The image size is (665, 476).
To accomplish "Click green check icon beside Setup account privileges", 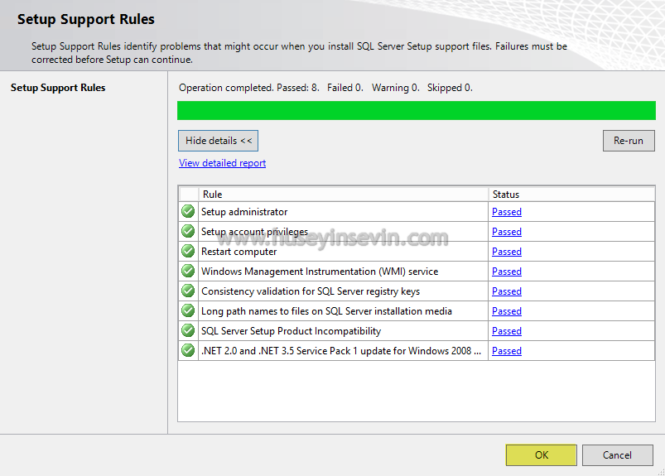I will click(x=188, y=231).
